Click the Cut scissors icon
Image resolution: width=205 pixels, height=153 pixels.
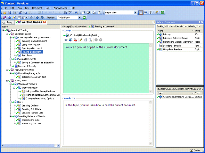coord(20,13)
